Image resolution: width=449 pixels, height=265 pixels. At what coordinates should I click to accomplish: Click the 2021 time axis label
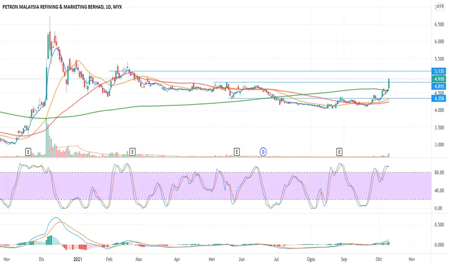click(78, 259)
